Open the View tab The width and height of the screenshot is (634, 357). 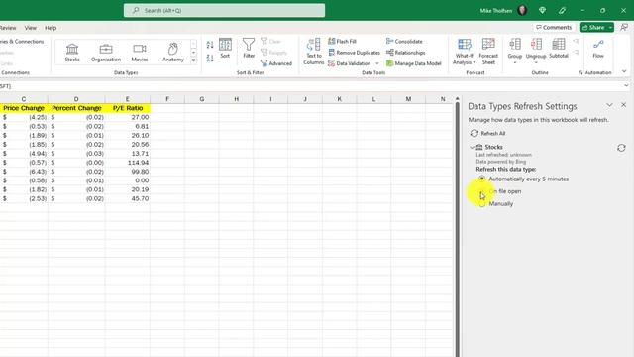point(31,28)
